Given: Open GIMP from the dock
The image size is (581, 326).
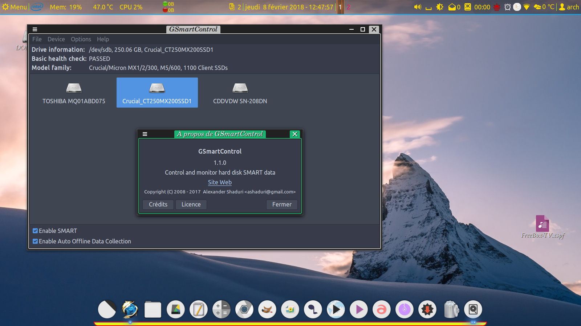Looking at the screenshot, I should [267, 309].
